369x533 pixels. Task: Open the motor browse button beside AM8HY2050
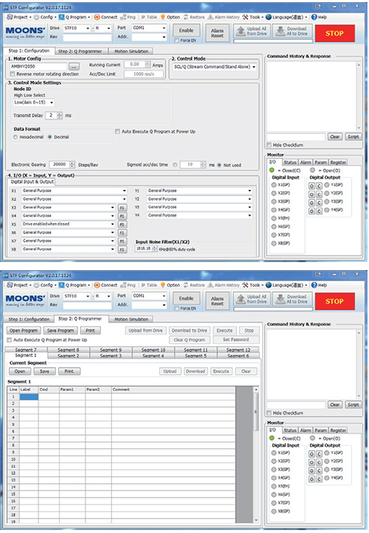[74, 66]
